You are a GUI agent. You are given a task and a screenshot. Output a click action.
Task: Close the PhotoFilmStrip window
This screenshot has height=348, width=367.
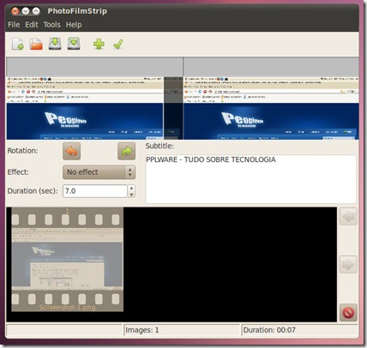pyautogui.click(x=15, y=11)
